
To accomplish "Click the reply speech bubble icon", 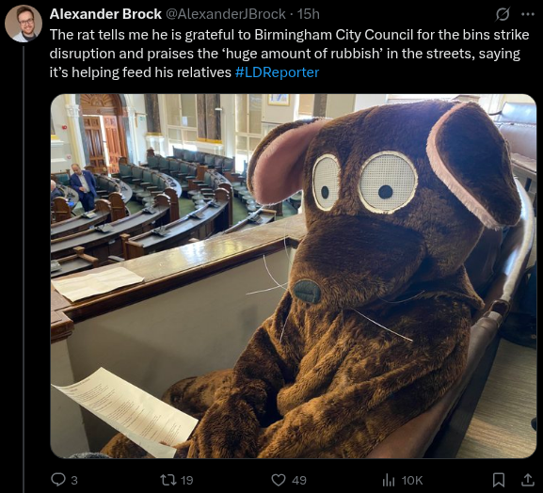I will coord(58,480).
